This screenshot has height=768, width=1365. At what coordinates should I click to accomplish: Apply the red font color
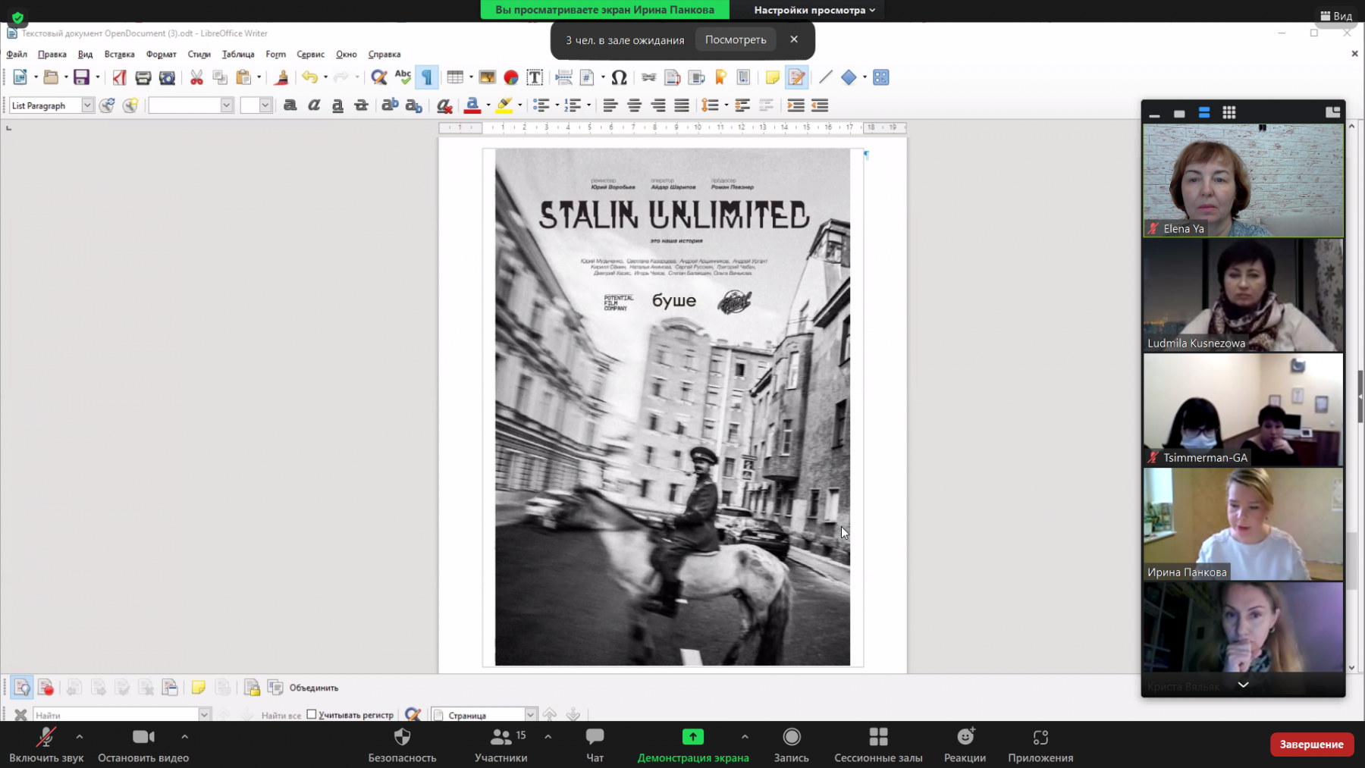472,105
